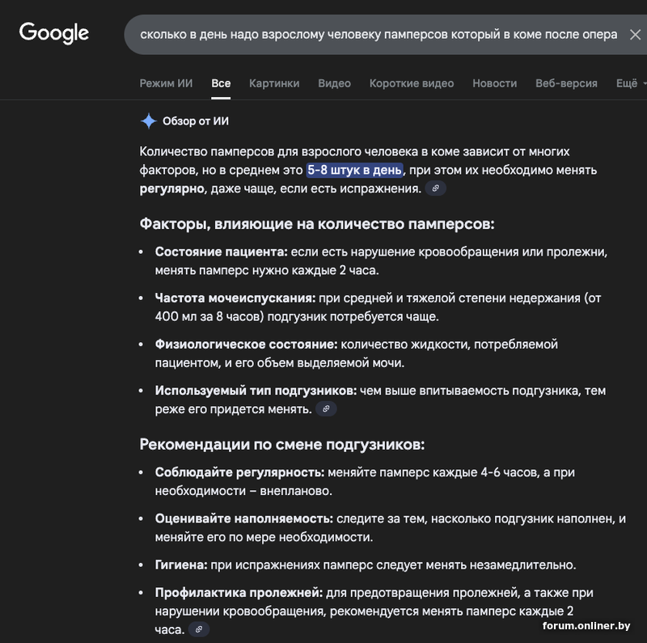Click the forum.onliner.by watermark

point(586,626)
